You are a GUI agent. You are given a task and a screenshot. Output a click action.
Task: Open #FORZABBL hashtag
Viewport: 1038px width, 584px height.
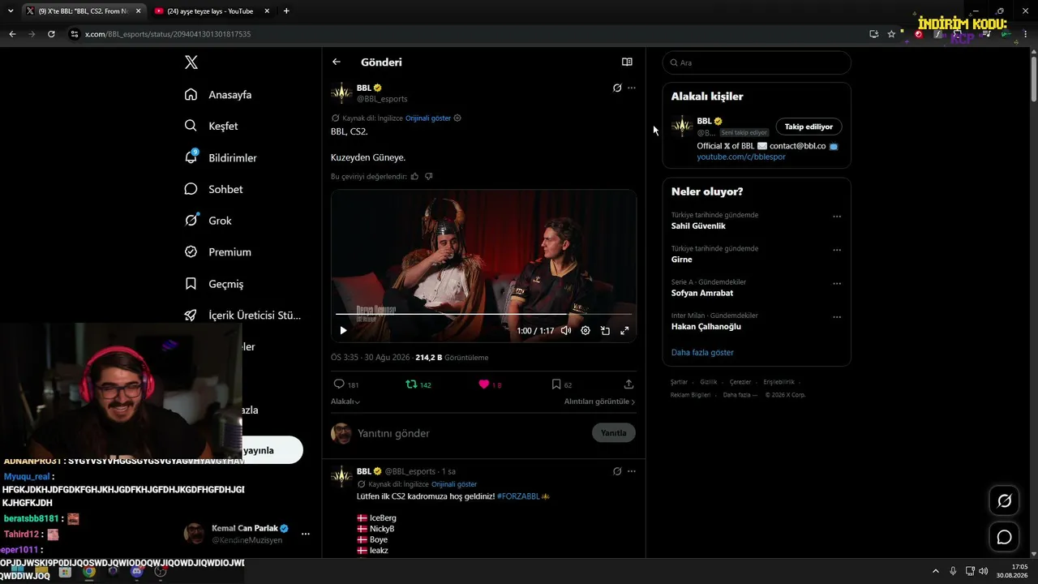coord(518,496)
